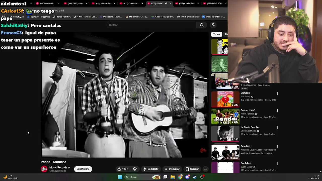
Task: Open Steam from the taskbar
Action: click(194, 177)
